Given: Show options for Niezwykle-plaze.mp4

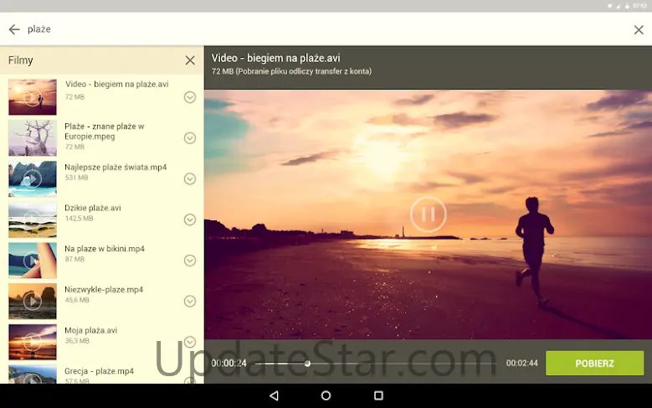Looking at the screenshot, I should tap(190, 301).
